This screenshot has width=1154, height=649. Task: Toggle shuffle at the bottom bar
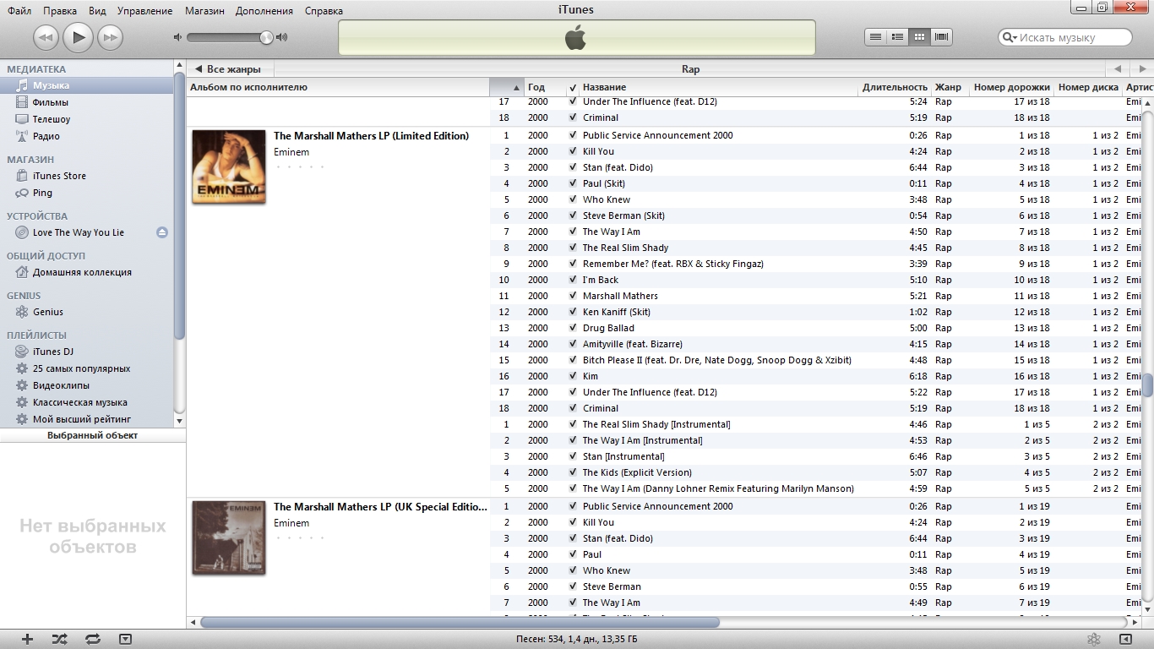coord(59,640)
